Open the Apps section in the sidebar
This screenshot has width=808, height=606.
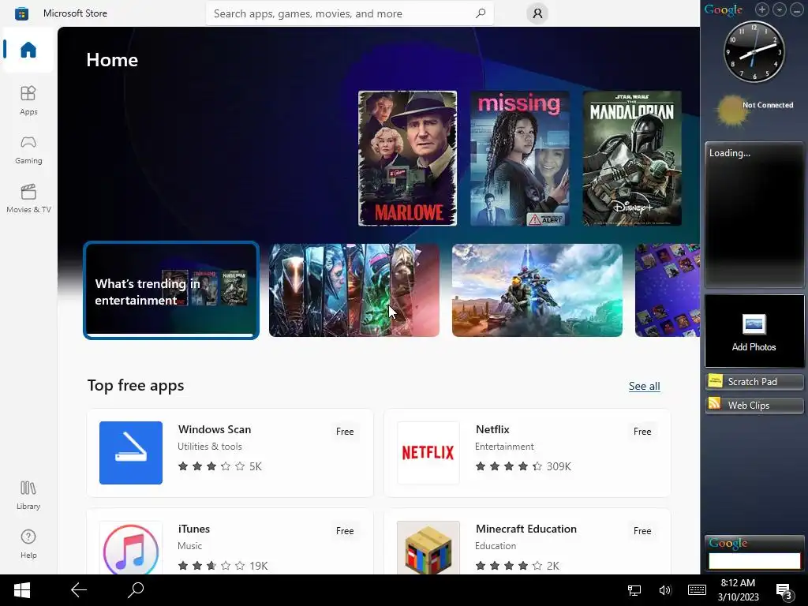pos(28,100)
